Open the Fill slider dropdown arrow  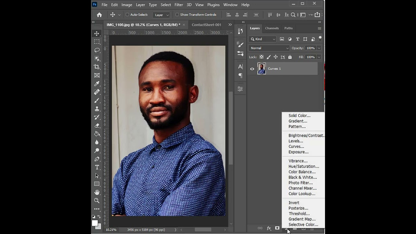(319, 57)
